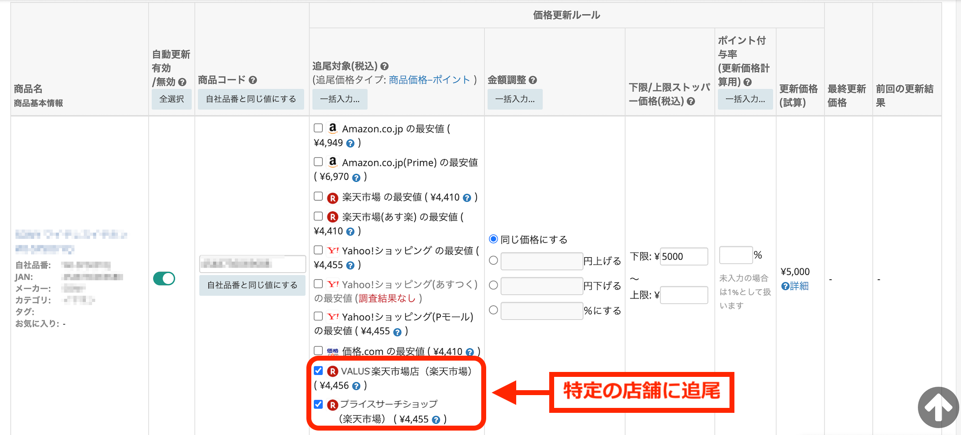Click help icon beside Amazon.co.jp ¥4,949 price
The width and height of the screenshot is (961, 435).
tap(350, 143)
